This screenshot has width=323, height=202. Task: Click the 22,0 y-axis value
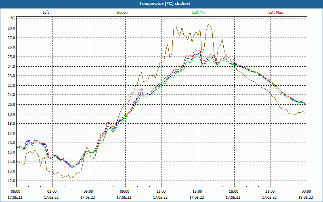click(12, 85)
